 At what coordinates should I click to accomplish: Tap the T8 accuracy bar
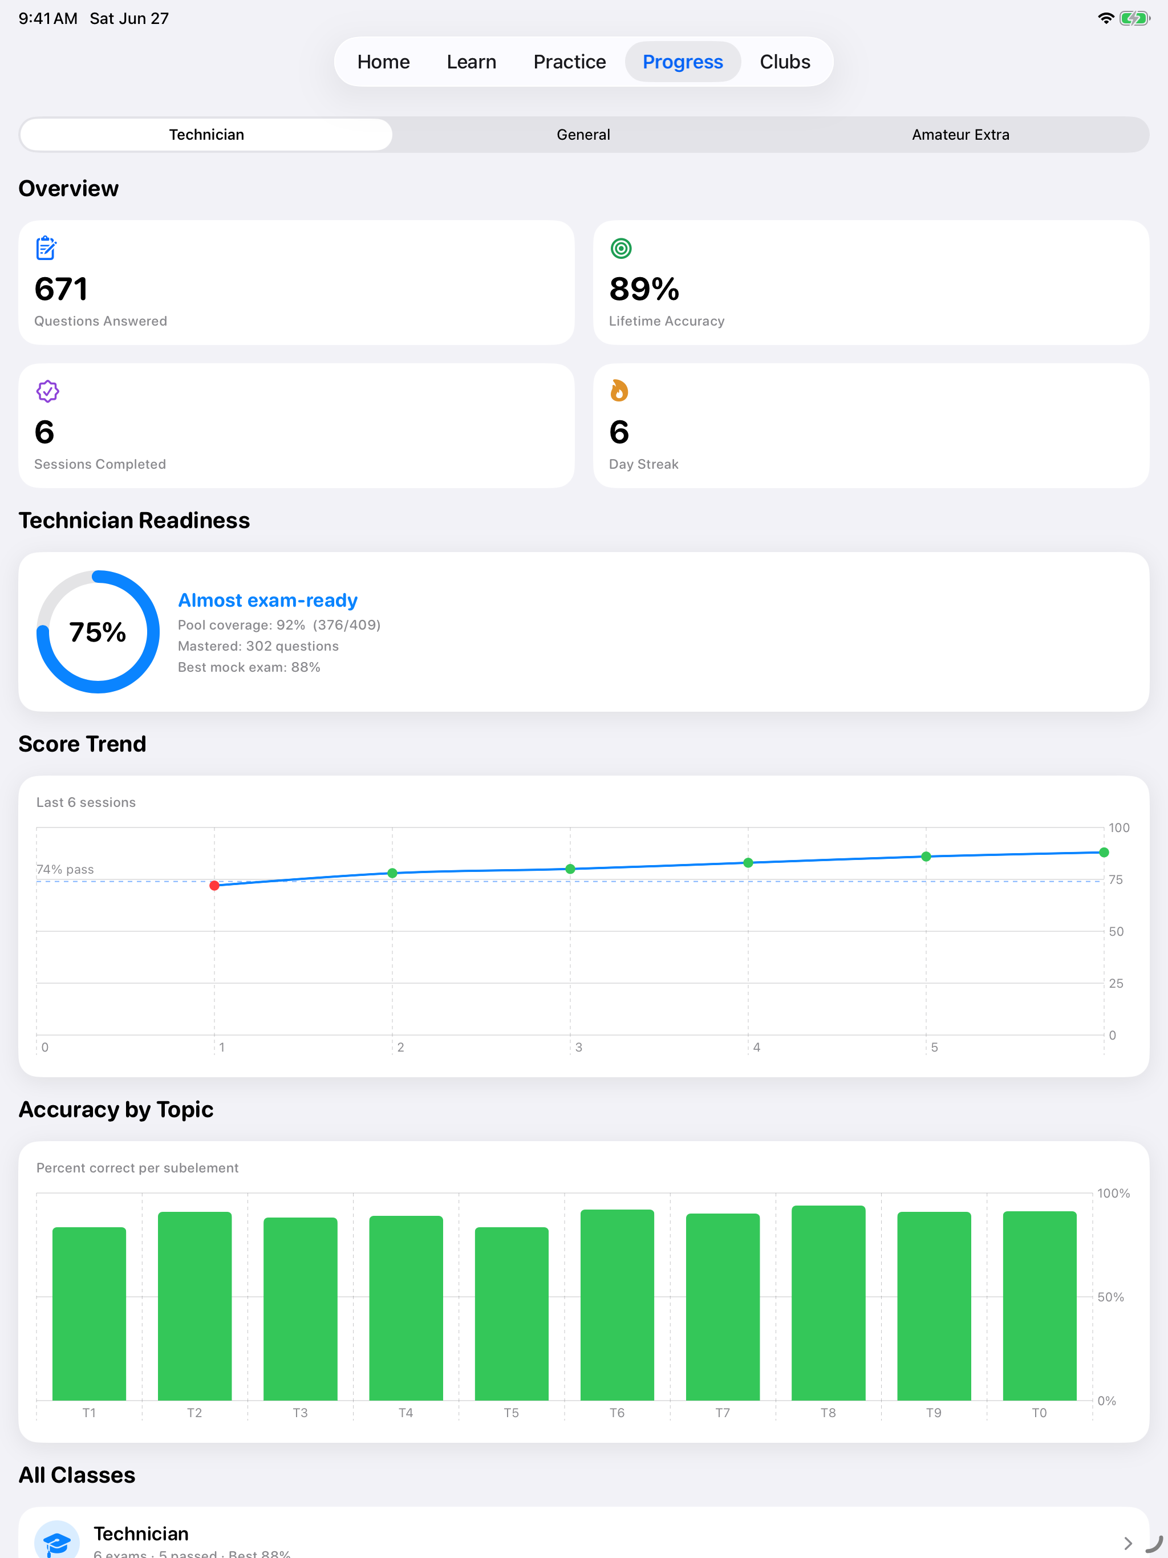tap(829, 1303)
